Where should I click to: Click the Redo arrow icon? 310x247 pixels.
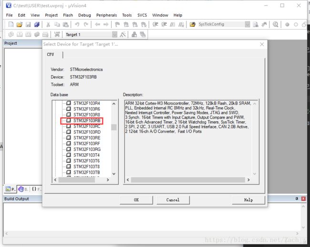(x=86, y=24)
